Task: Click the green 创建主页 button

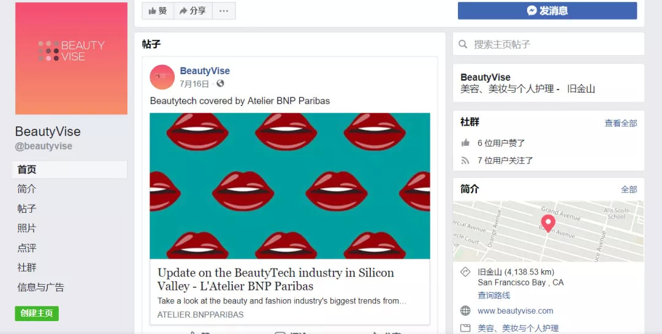Action: tap(37, 313)
